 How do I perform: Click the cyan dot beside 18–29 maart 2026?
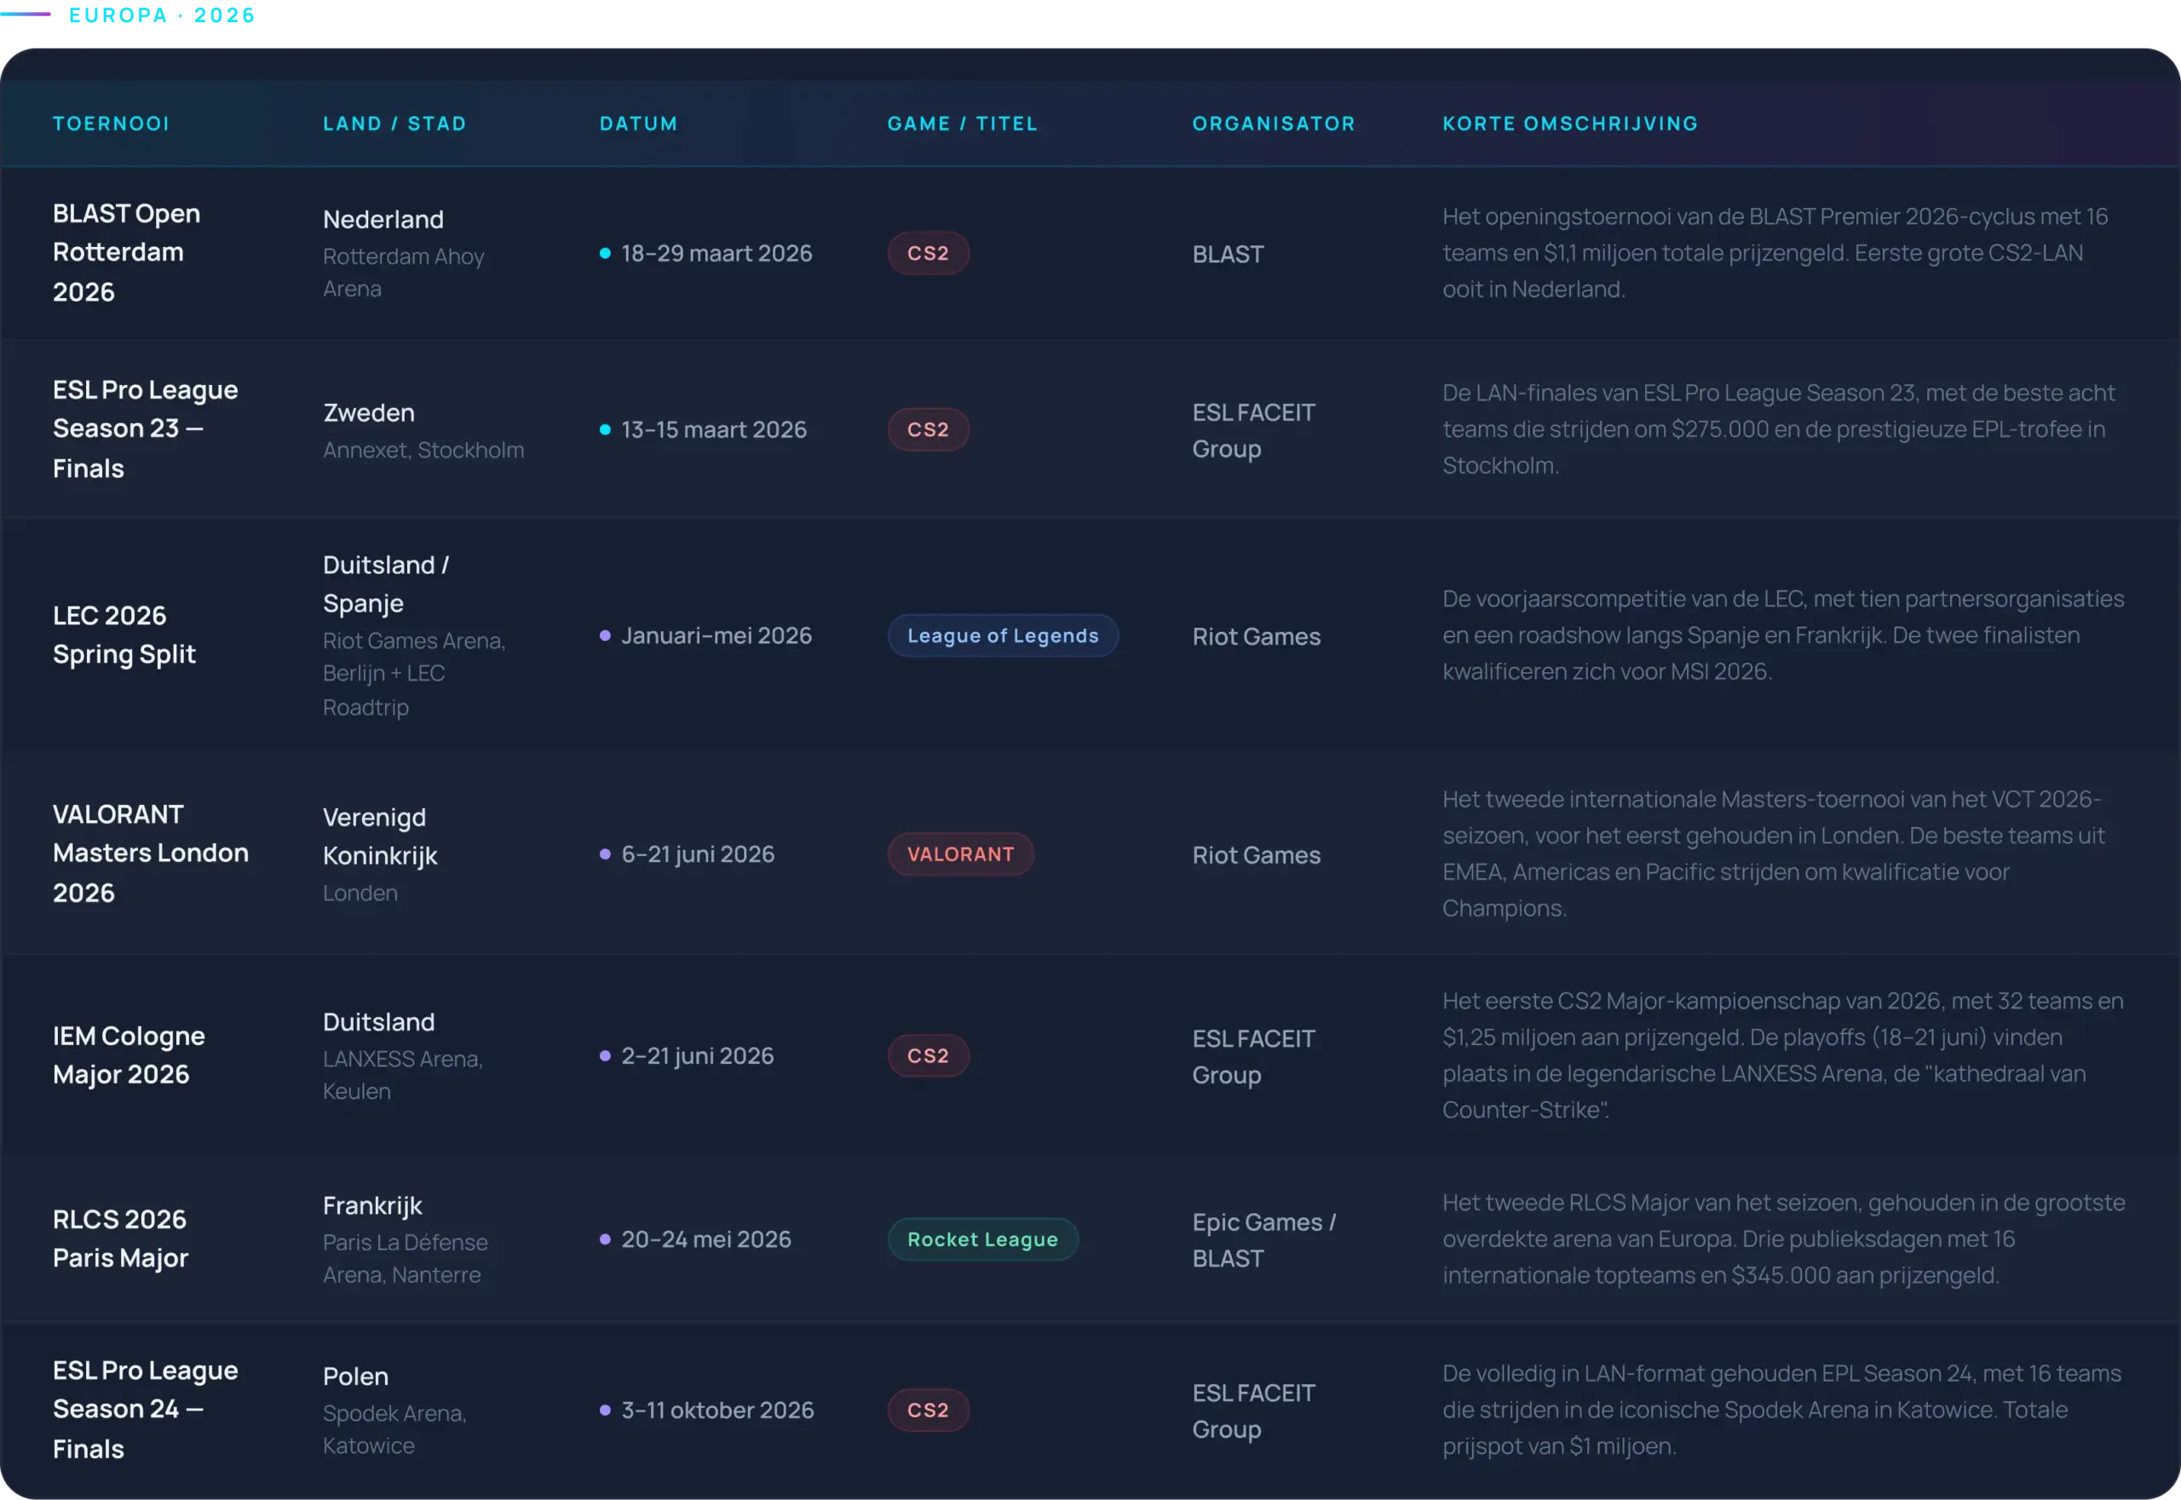tap(606, 253)
